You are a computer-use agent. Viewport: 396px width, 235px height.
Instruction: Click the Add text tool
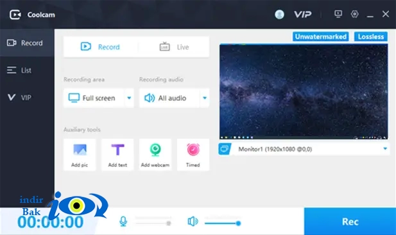coord(117,154)
